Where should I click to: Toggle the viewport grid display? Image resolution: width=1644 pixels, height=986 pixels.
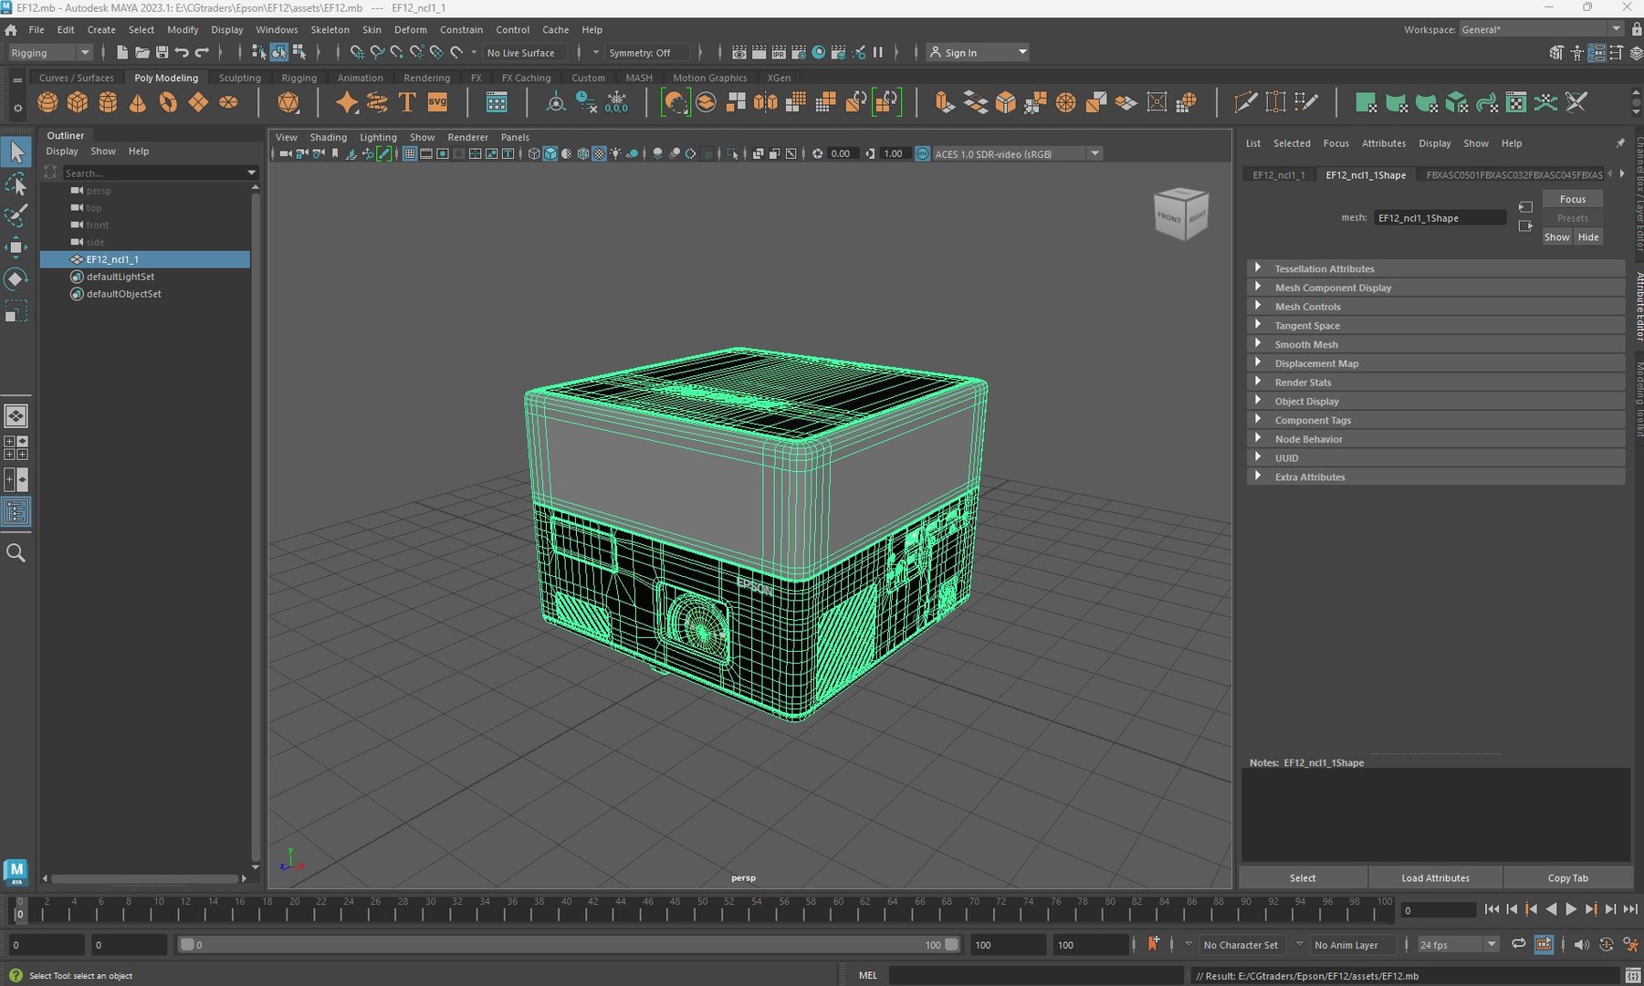pos(410,153)
